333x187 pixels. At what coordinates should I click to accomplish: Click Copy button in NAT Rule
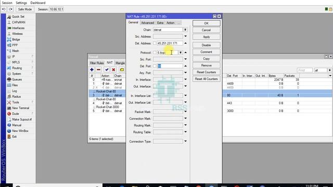[206, 59]
